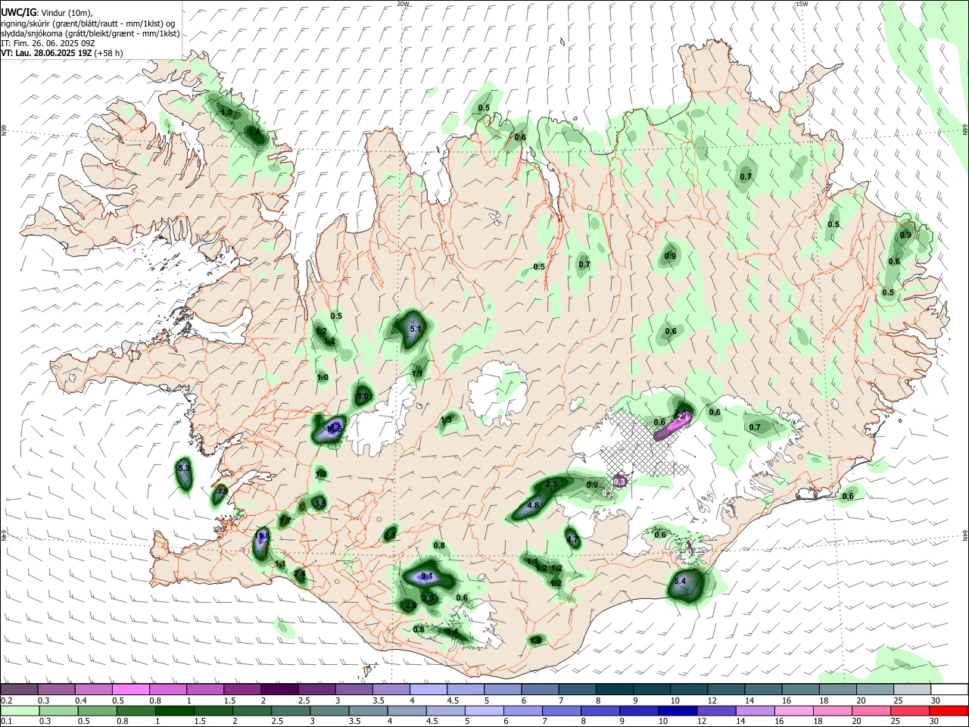Select the white snow swatch starting at 30

[949, 690]
